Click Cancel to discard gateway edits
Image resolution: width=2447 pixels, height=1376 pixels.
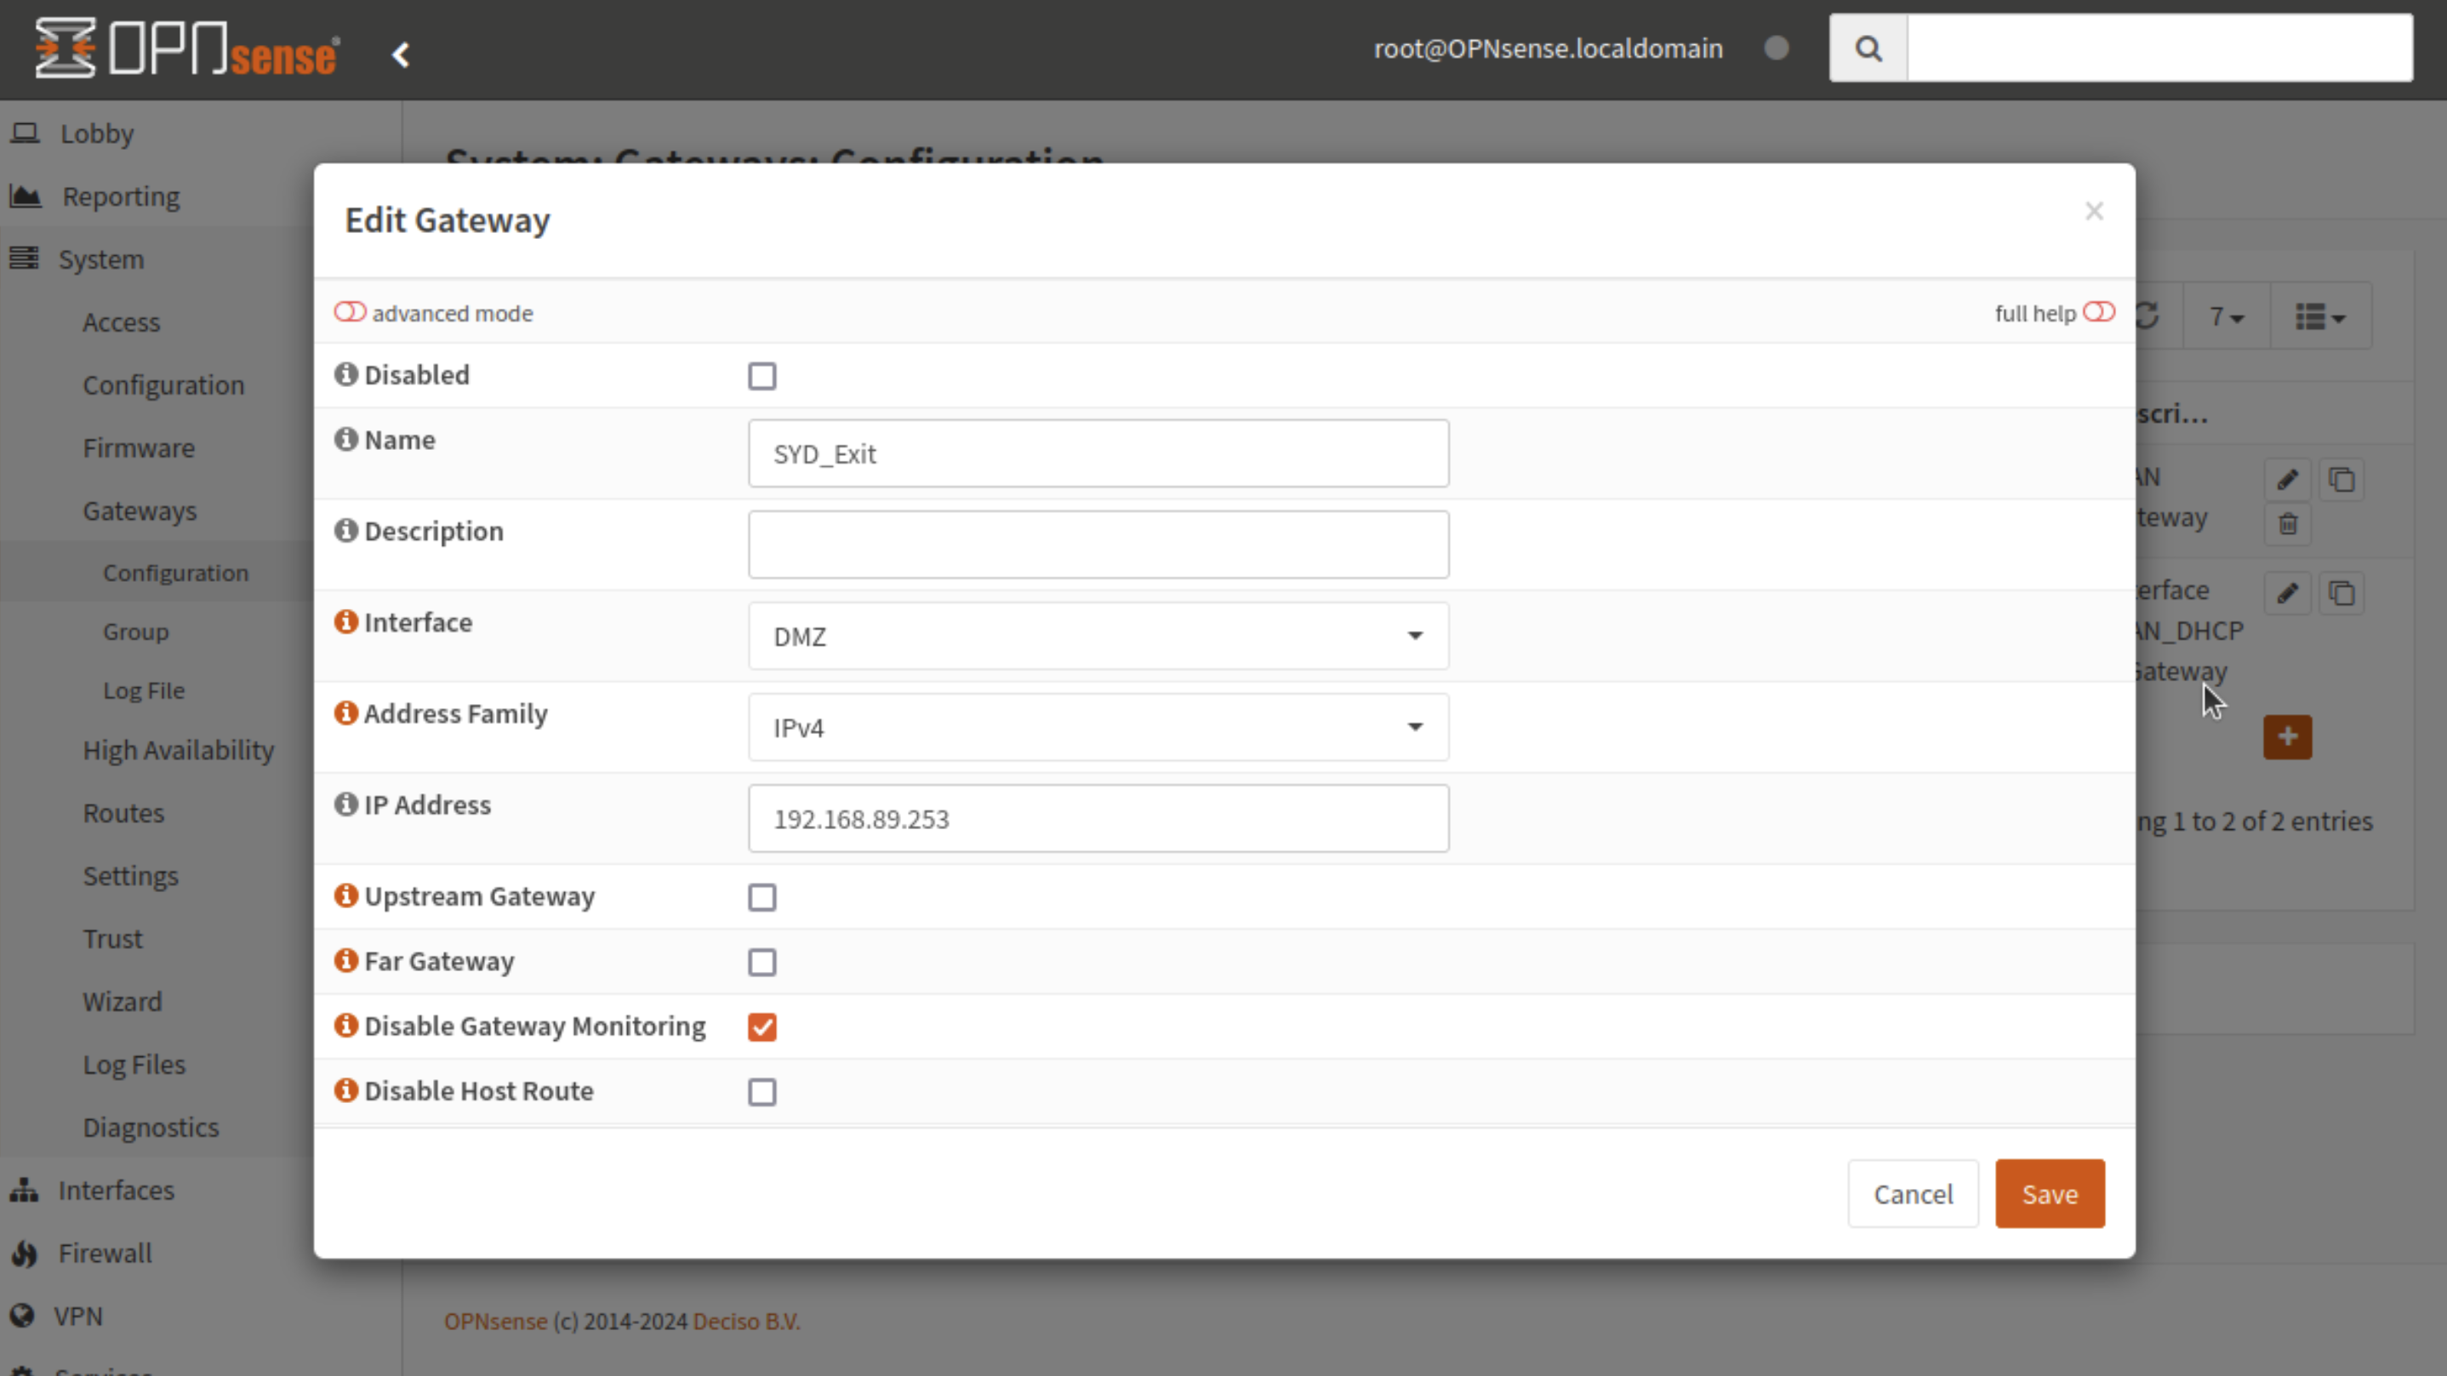pos(1913,1195)
